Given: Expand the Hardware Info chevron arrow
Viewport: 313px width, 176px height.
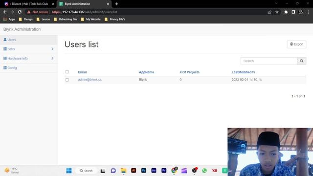Looking at the screenshot, I should (52, 58).
